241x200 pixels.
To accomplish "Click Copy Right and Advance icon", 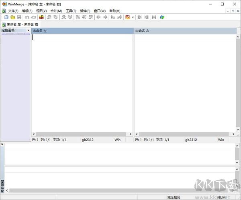I will click(113, 17).
